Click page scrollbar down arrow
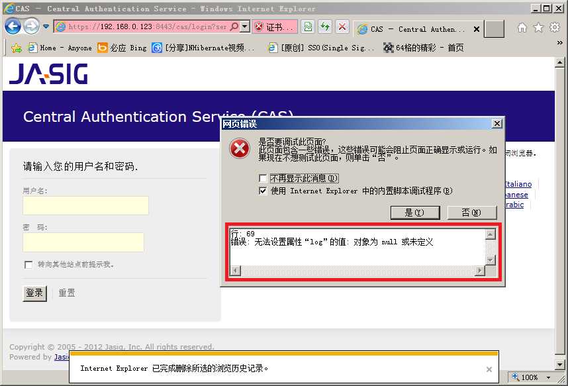The height and width of the screenshot is (386, 568). [x=559, y=365]
